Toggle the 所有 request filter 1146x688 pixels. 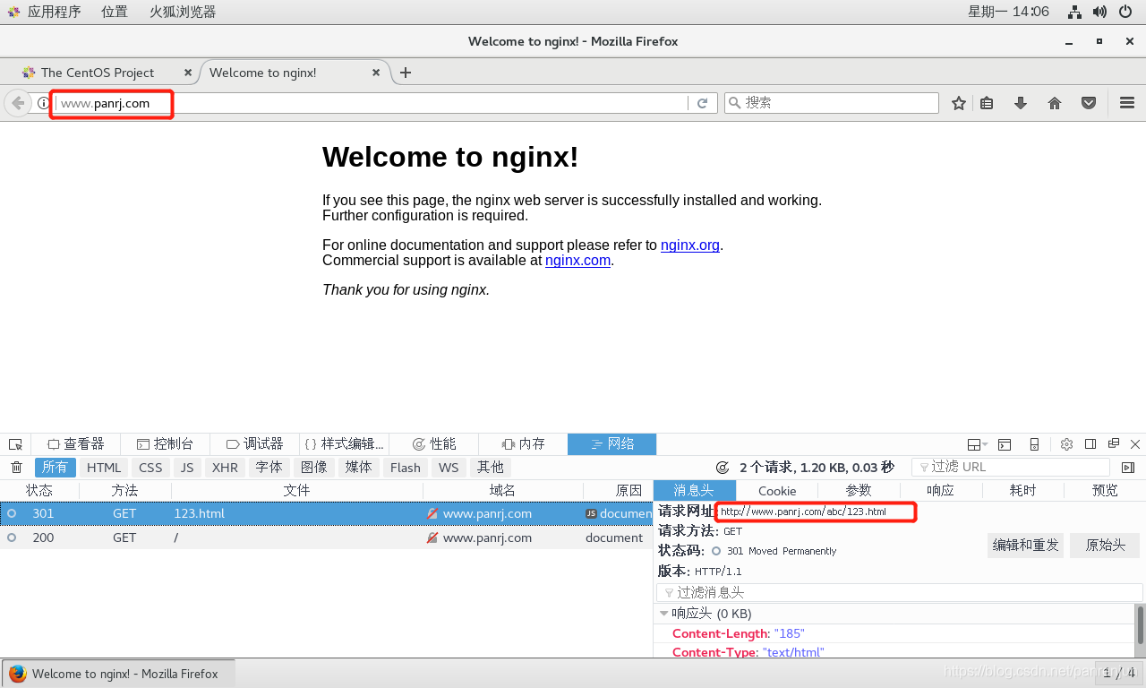56,468
